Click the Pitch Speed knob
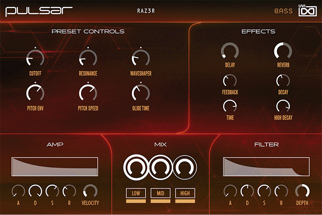This screenshot has height=215, width=322. pos(88,93)
